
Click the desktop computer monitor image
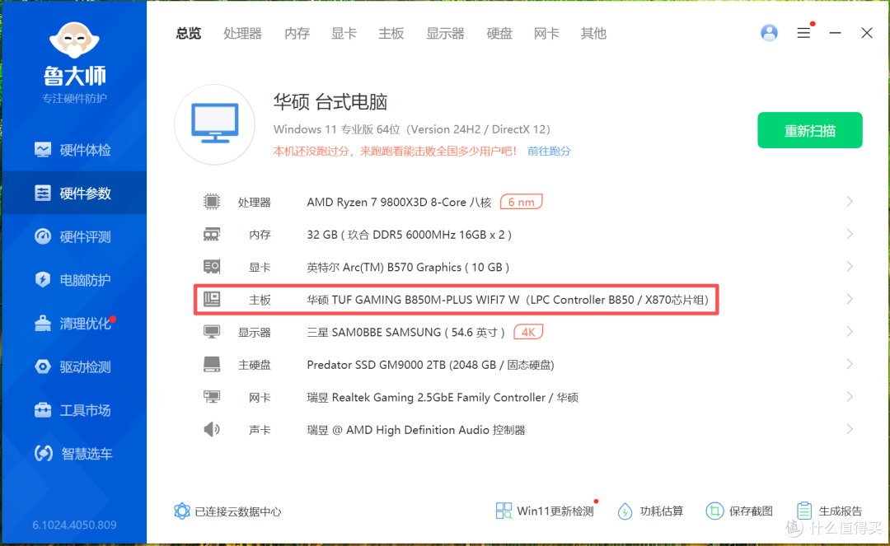click(214, 124)
